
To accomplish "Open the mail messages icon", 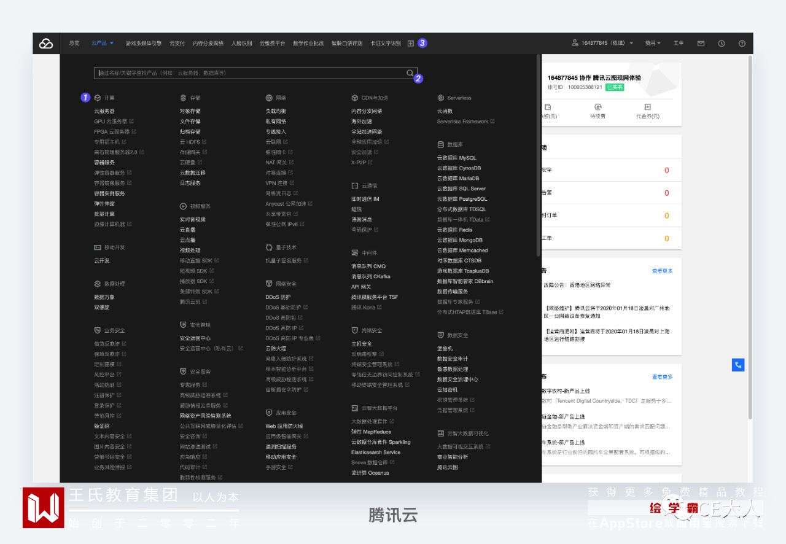I will pos(701,43).
